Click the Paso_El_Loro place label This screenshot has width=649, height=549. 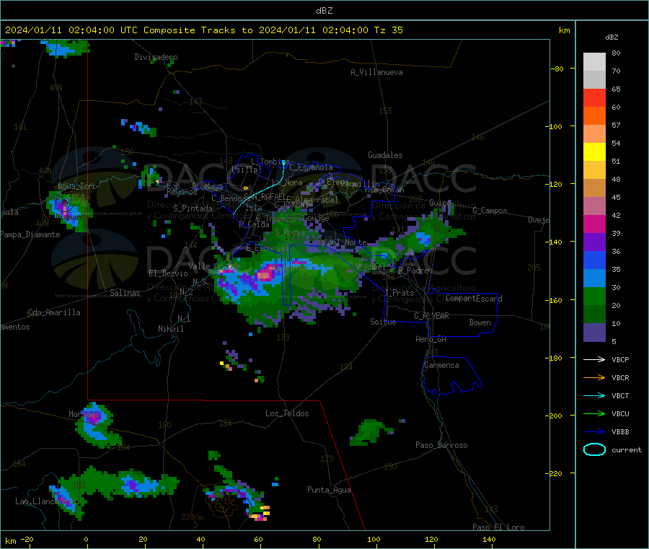click(498, 527)
